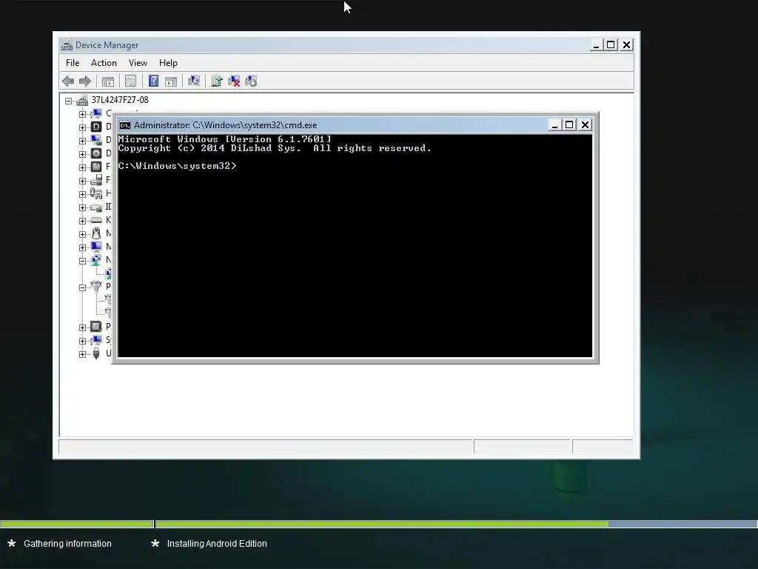The height and width of the screenshot is (569, 758).
Task: Select the IDE controller category icon
Action: coord(96,207)
